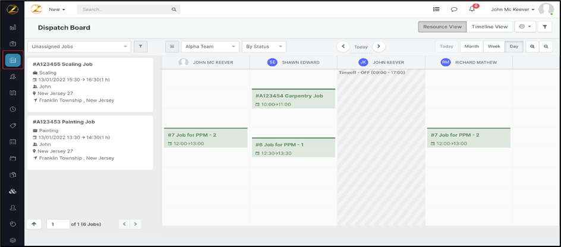Switch the calendar to Day view
Image resolution: width=561 pixels, height=247 pixels.
[513, 46]
